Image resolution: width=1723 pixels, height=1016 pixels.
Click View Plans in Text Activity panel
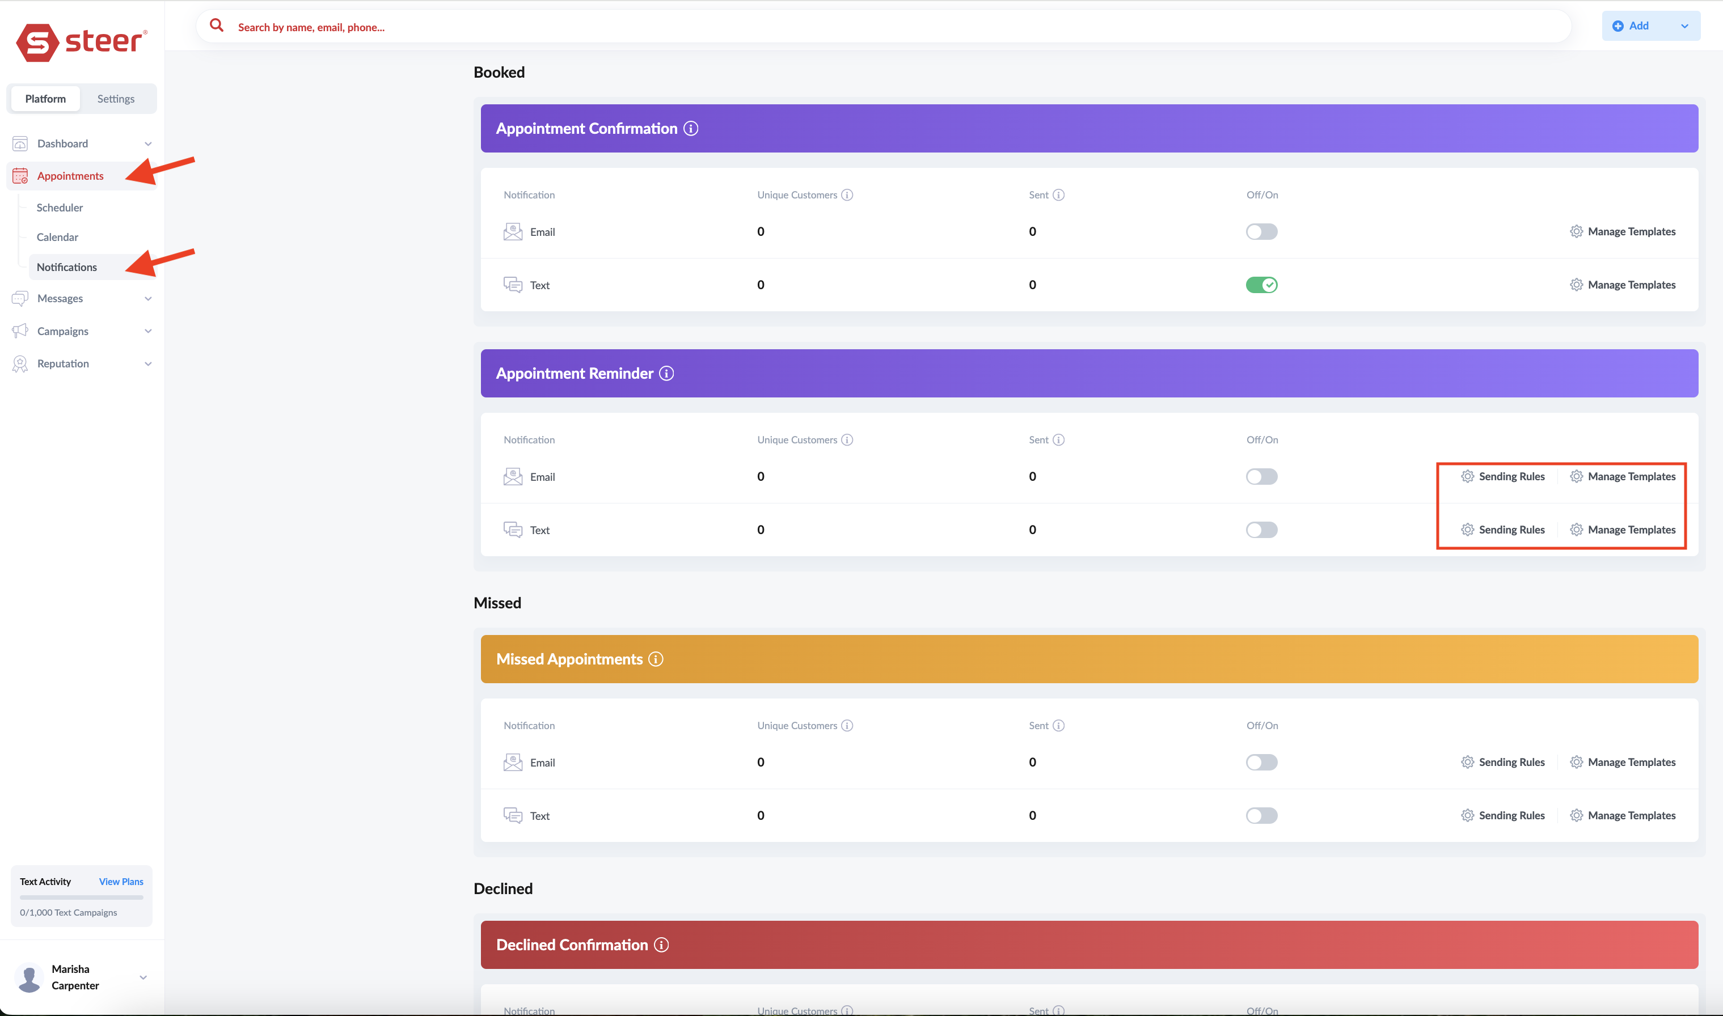tap(121, 881)
